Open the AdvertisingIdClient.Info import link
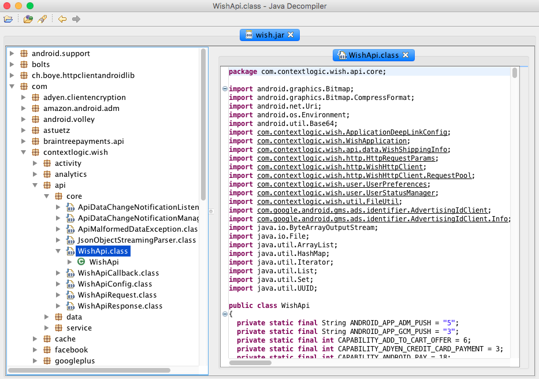539x379 pixels. (x=382, y=219)
